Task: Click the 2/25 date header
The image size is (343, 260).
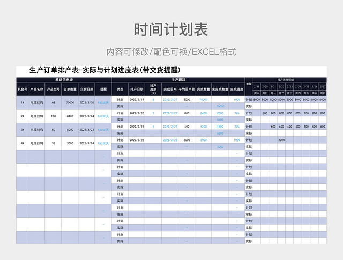Action: coord(306,87)
